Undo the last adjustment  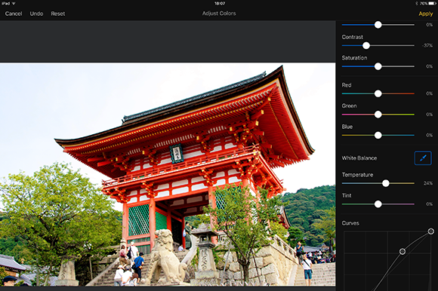tap(36, 14)
